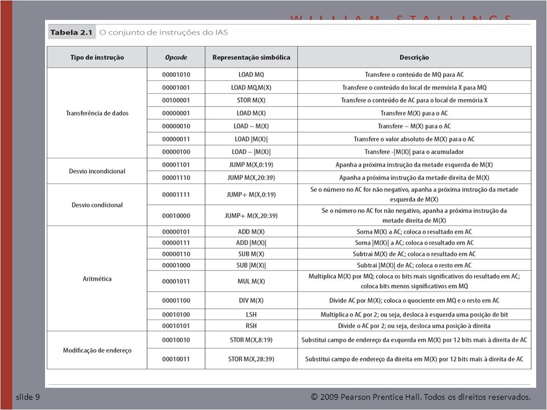The width and height of the screenshot is (547, 410).
Task: Click the 'RSH' instruction cell
Action: (x=251, y=326)
